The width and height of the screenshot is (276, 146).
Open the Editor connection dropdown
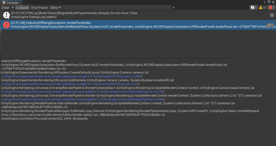click(x=56, y=7)
